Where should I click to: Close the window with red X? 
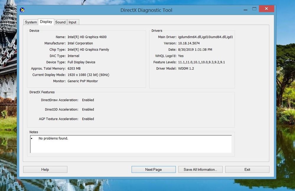click(x=266, y=9)
